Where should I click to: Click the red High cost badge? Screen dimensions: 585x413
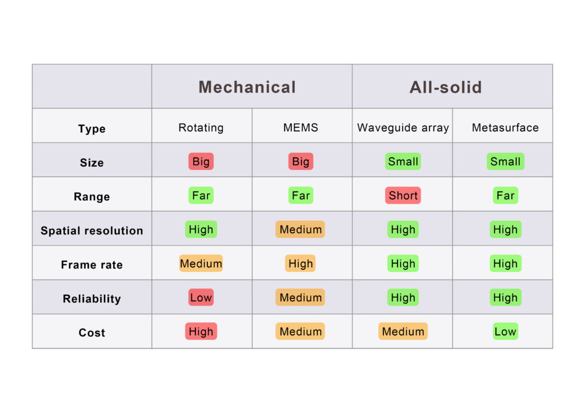[x=201, y=331]
